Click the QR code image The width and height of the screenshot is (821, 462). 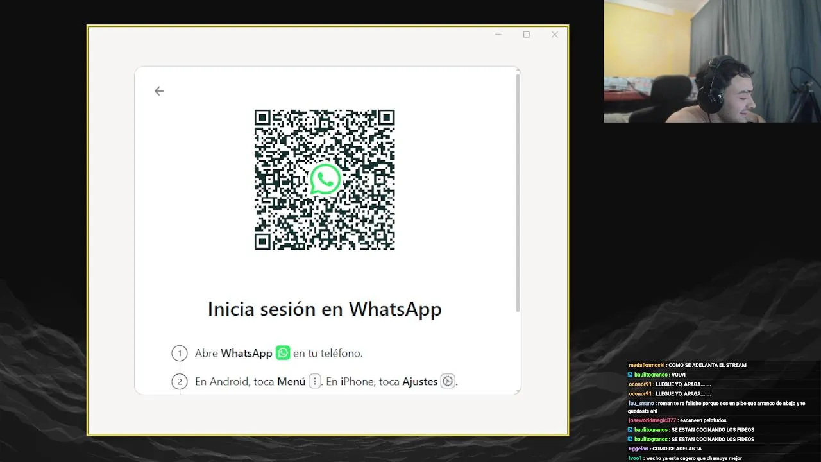(325, 180)
